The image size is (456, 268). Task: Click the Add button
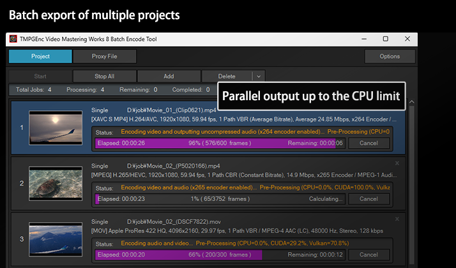coord(169,77)
